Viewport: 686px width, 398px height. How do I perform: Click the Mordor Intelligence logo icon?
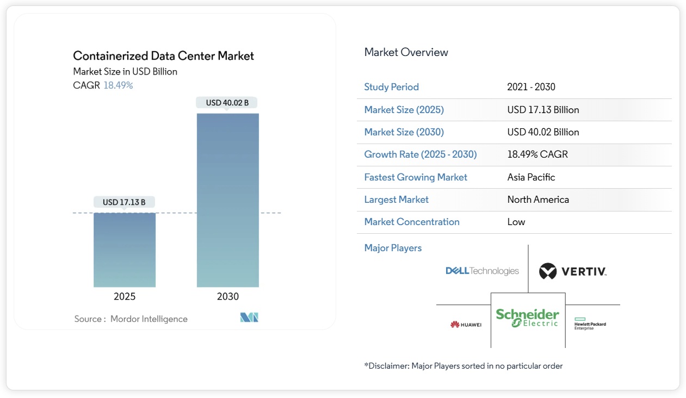coord(249,318)
